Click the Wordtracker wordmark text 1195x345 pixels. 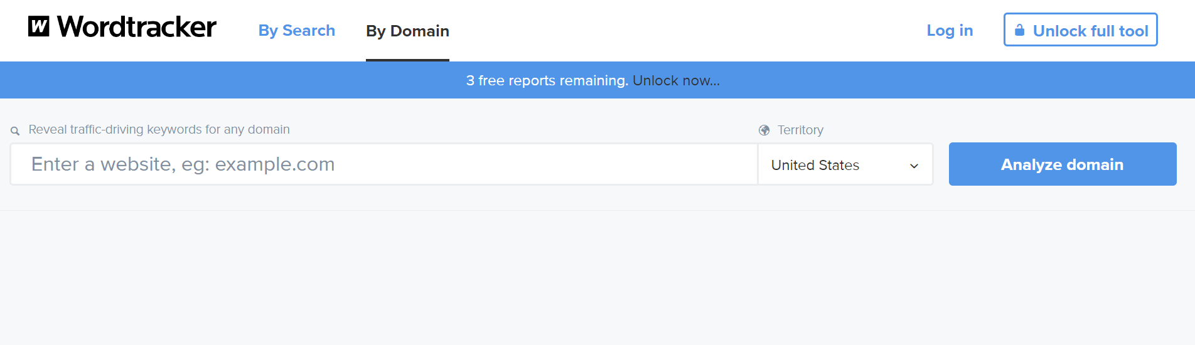[137, 27]
